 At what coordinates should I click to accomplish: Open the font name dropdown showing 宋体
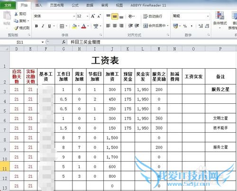74,16
